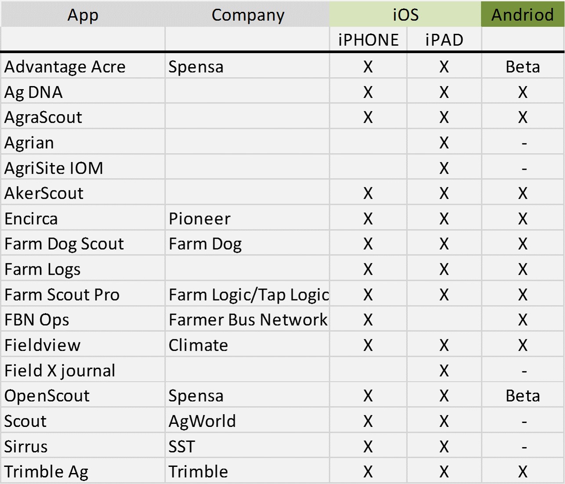Select the Ag DNA cell
The height and width of the screenshot is (484, 565).
pyautogui.click(x=33, y=92)
